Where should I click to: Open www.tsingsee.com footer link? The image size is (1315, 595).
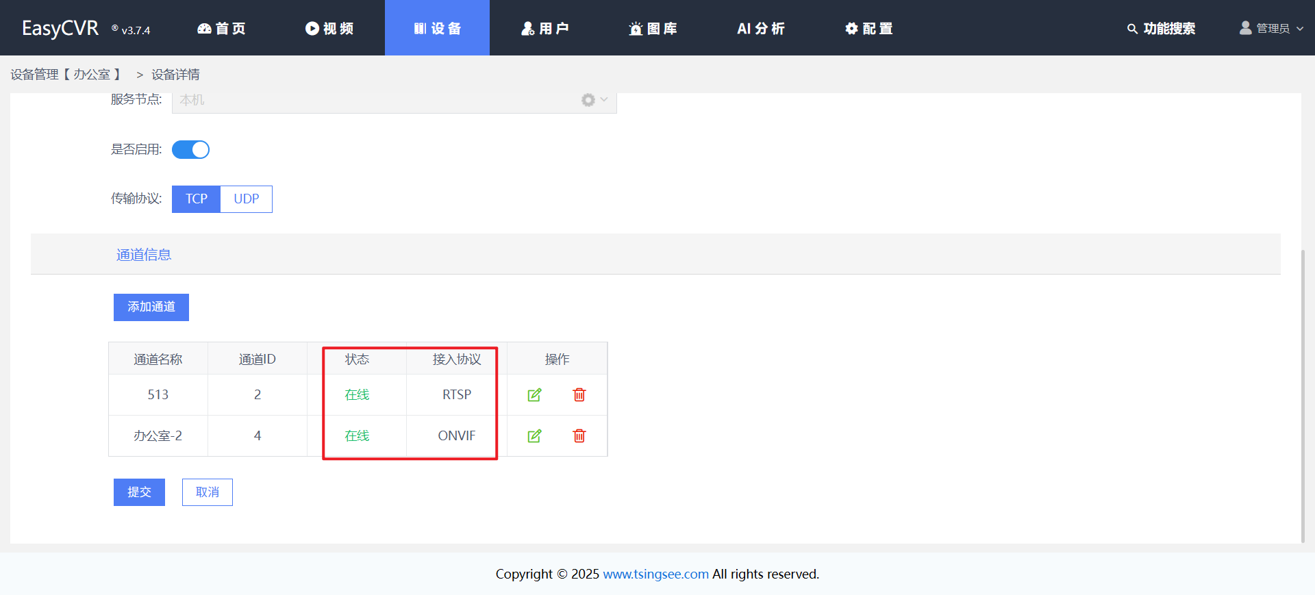(x=655, y=574)
